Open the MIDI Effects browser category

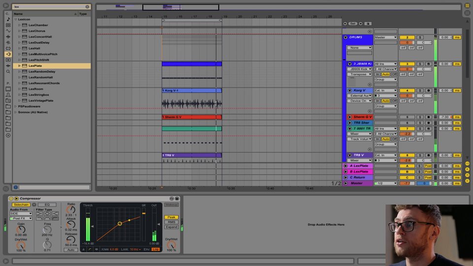click(x=8, y=42)
